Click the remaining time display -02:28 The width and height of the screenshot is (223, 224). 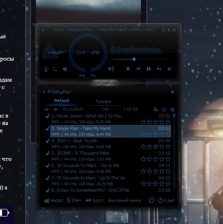tap(87, 52)
